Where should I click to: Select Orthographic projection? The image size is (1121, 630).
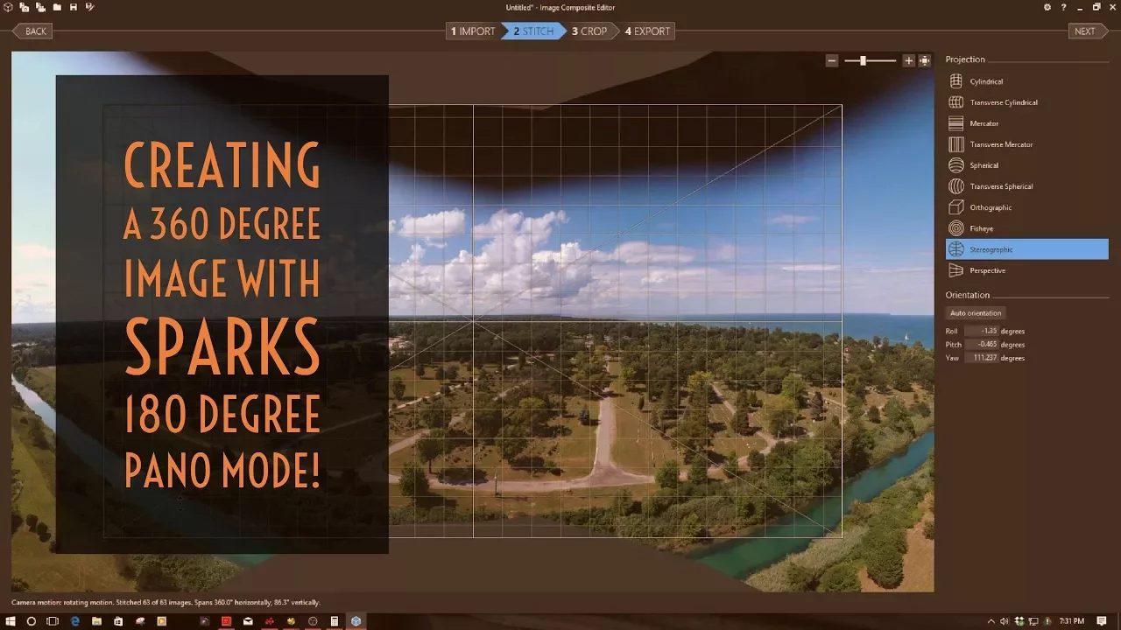(x=1026, y=207)
